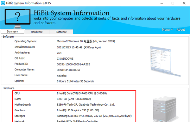Click the CPU value Intel Core i5-7400

(x=82, y=93)
